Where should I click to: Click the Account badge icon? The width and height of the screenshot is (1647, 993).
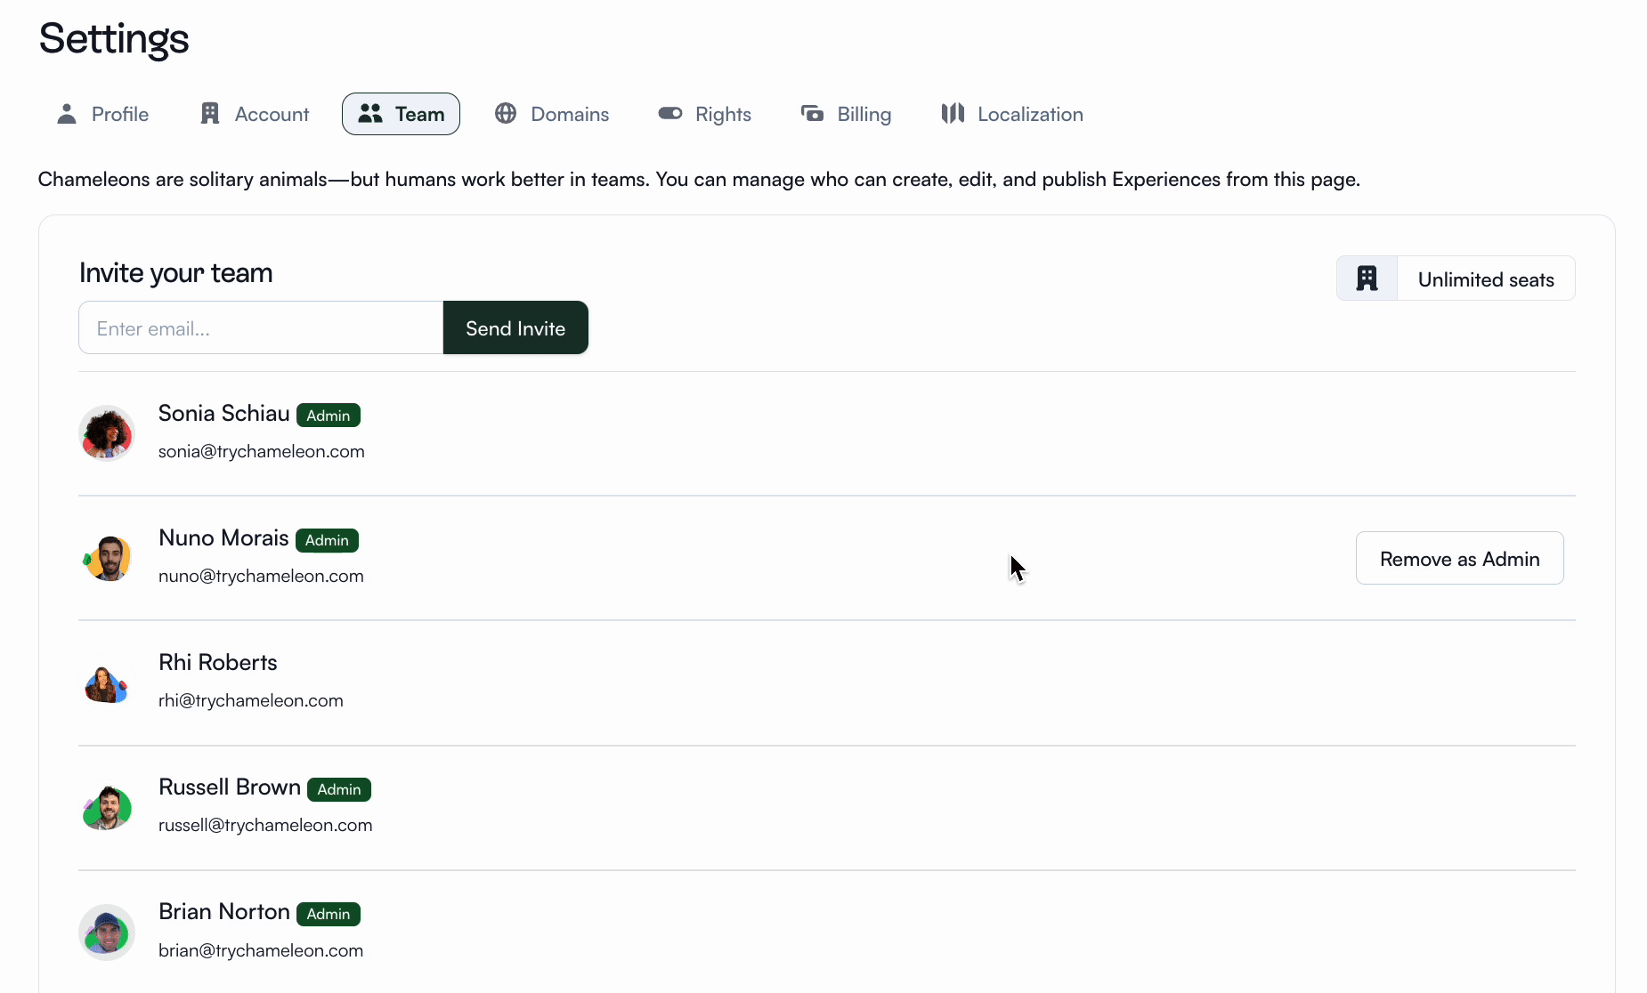210,114
